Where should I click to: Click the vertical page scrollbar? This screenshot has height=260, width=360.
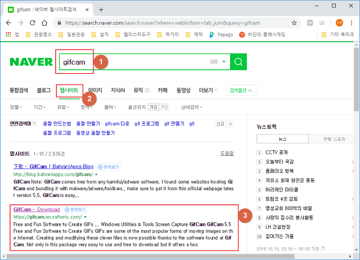pyautogui.click(x=356, y=79)
